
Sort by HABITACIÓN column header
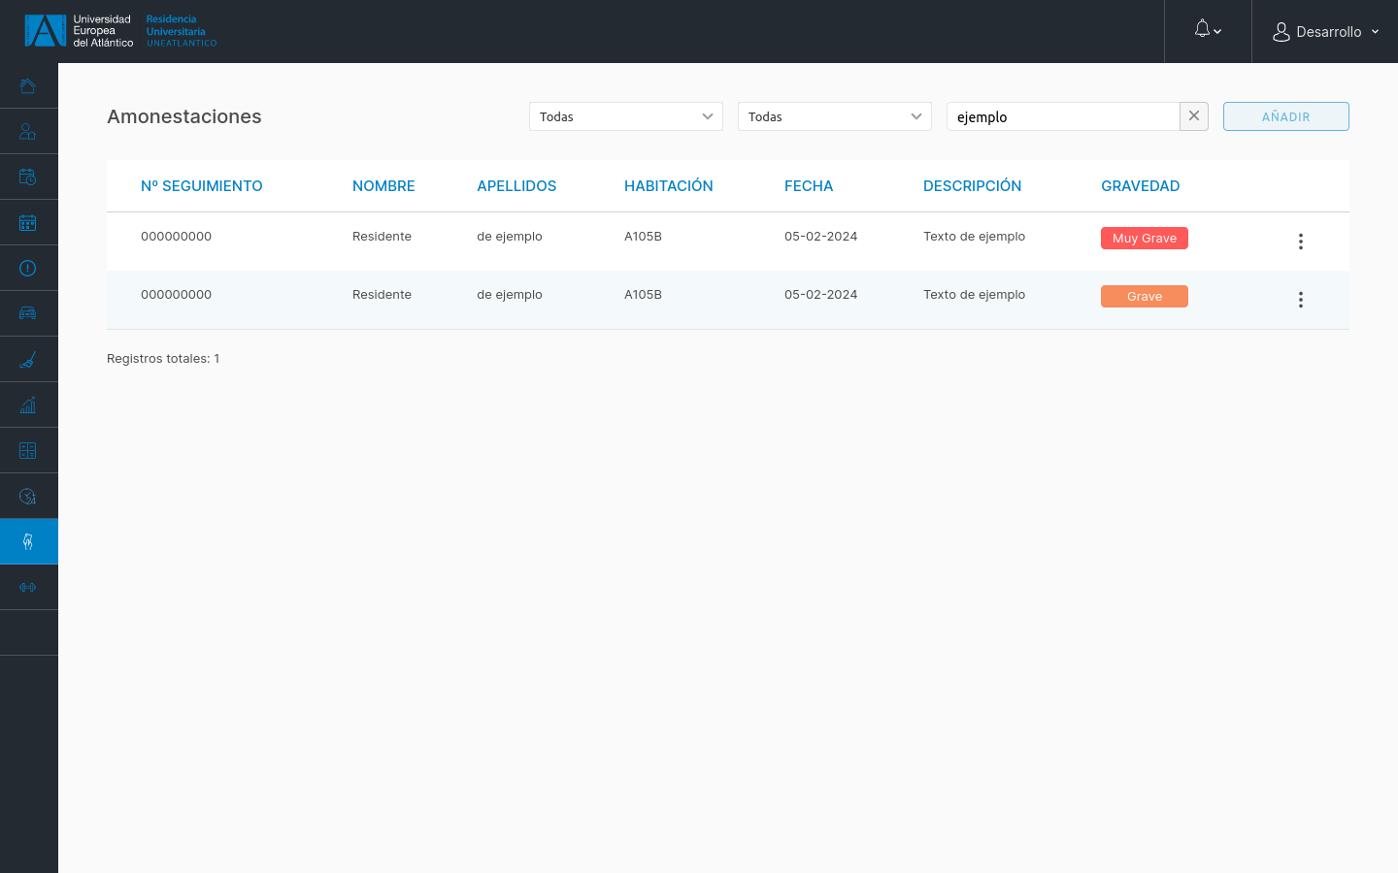click(669, 186)
